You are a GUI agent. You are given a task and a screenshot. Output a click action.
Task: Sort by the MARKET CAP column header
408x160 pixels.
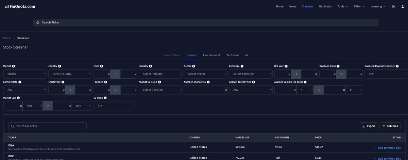click(243, 138)
